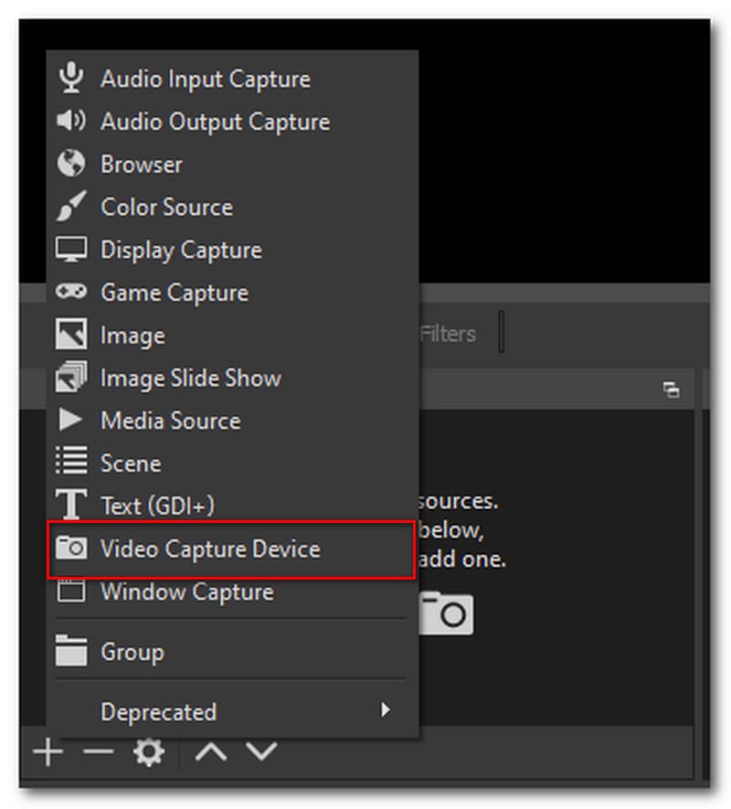Viewport: 731px width, 809px height.
Task: Select Game Capture menu entry
Action: (232, 293)
